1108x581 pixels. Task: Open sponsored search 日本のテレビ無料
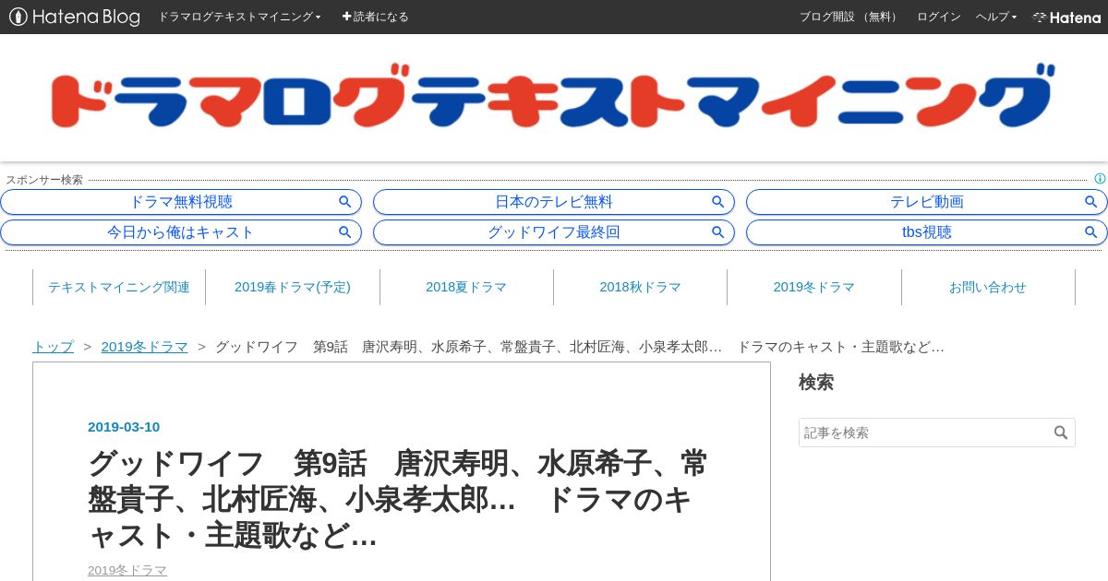point(554,202)
